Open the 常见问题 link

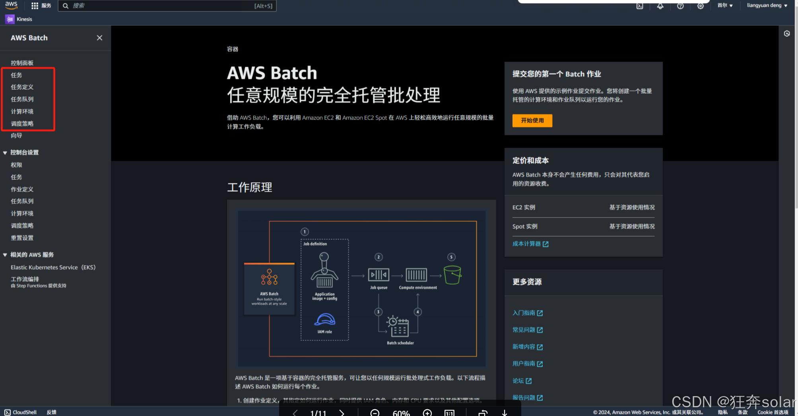pos(524,330)
